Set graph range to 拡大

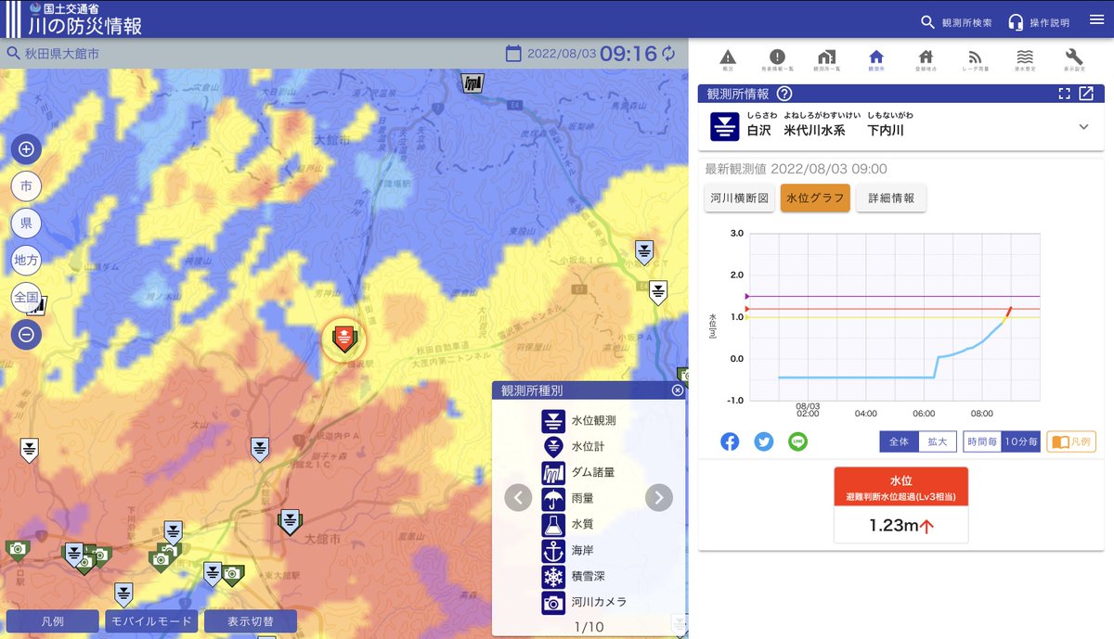[937, 442]
